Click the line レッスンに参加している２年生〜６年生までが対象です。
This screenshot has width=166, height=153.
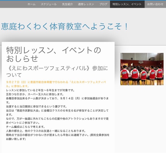pyautogui.click(x=40, y=90)
